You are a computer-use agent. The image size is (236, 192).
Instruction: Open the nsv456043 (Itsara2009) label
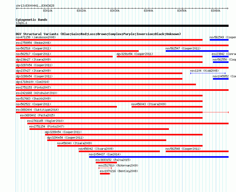(x=149, y=104)
